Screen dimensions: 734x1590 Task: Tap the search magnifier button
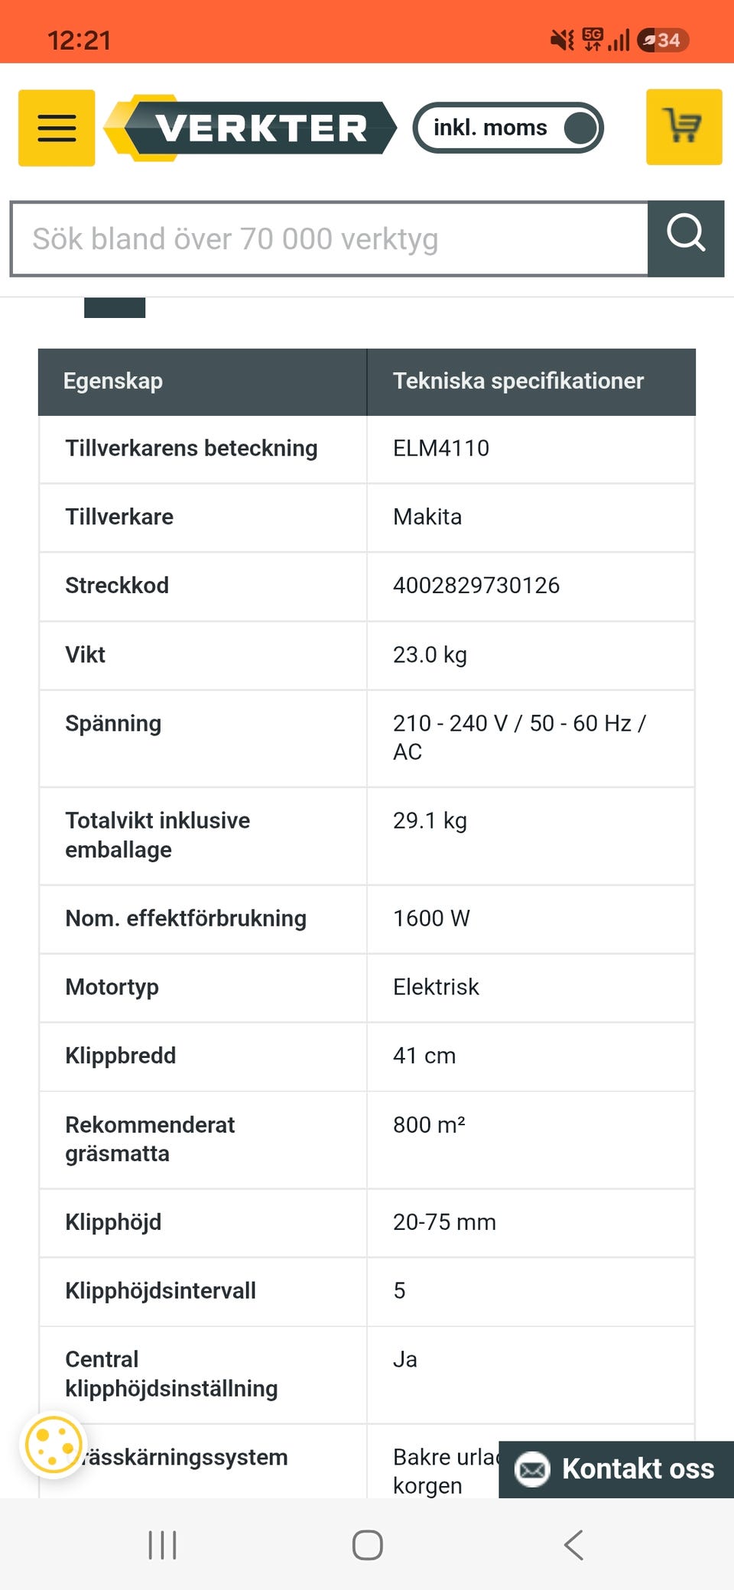coord(686,238)
